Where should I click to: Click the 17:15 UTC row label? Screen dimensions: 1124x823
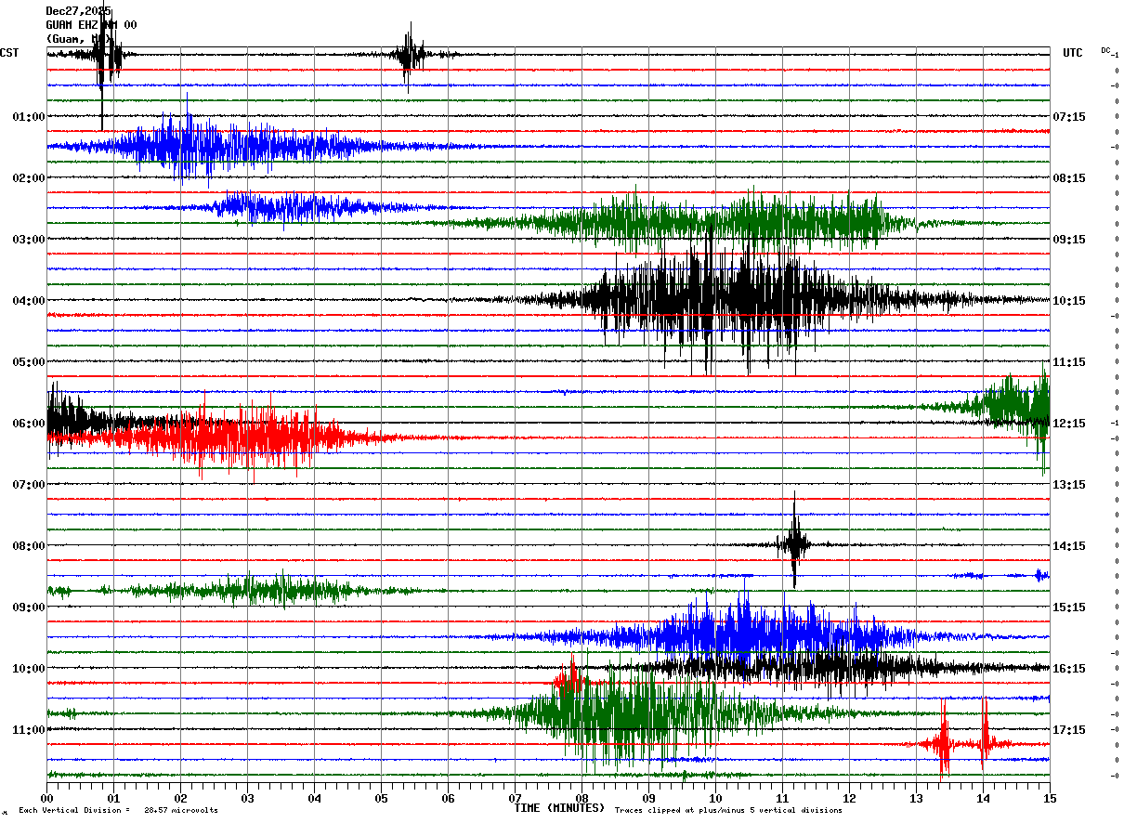(1069, 730)
